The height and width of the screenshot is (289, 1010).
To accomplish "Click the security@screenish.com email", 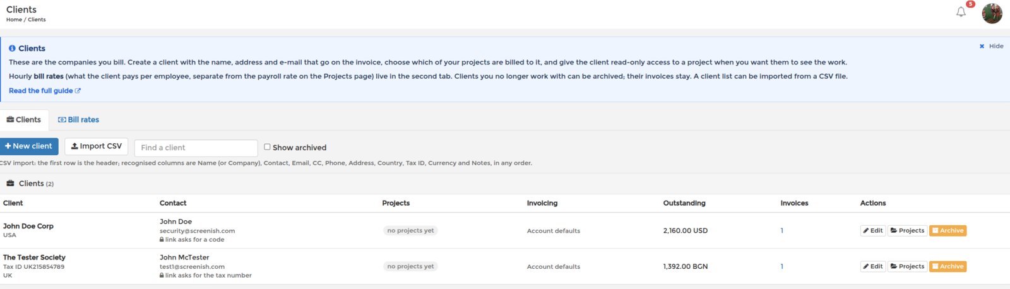I will click(x=197, y=231).
